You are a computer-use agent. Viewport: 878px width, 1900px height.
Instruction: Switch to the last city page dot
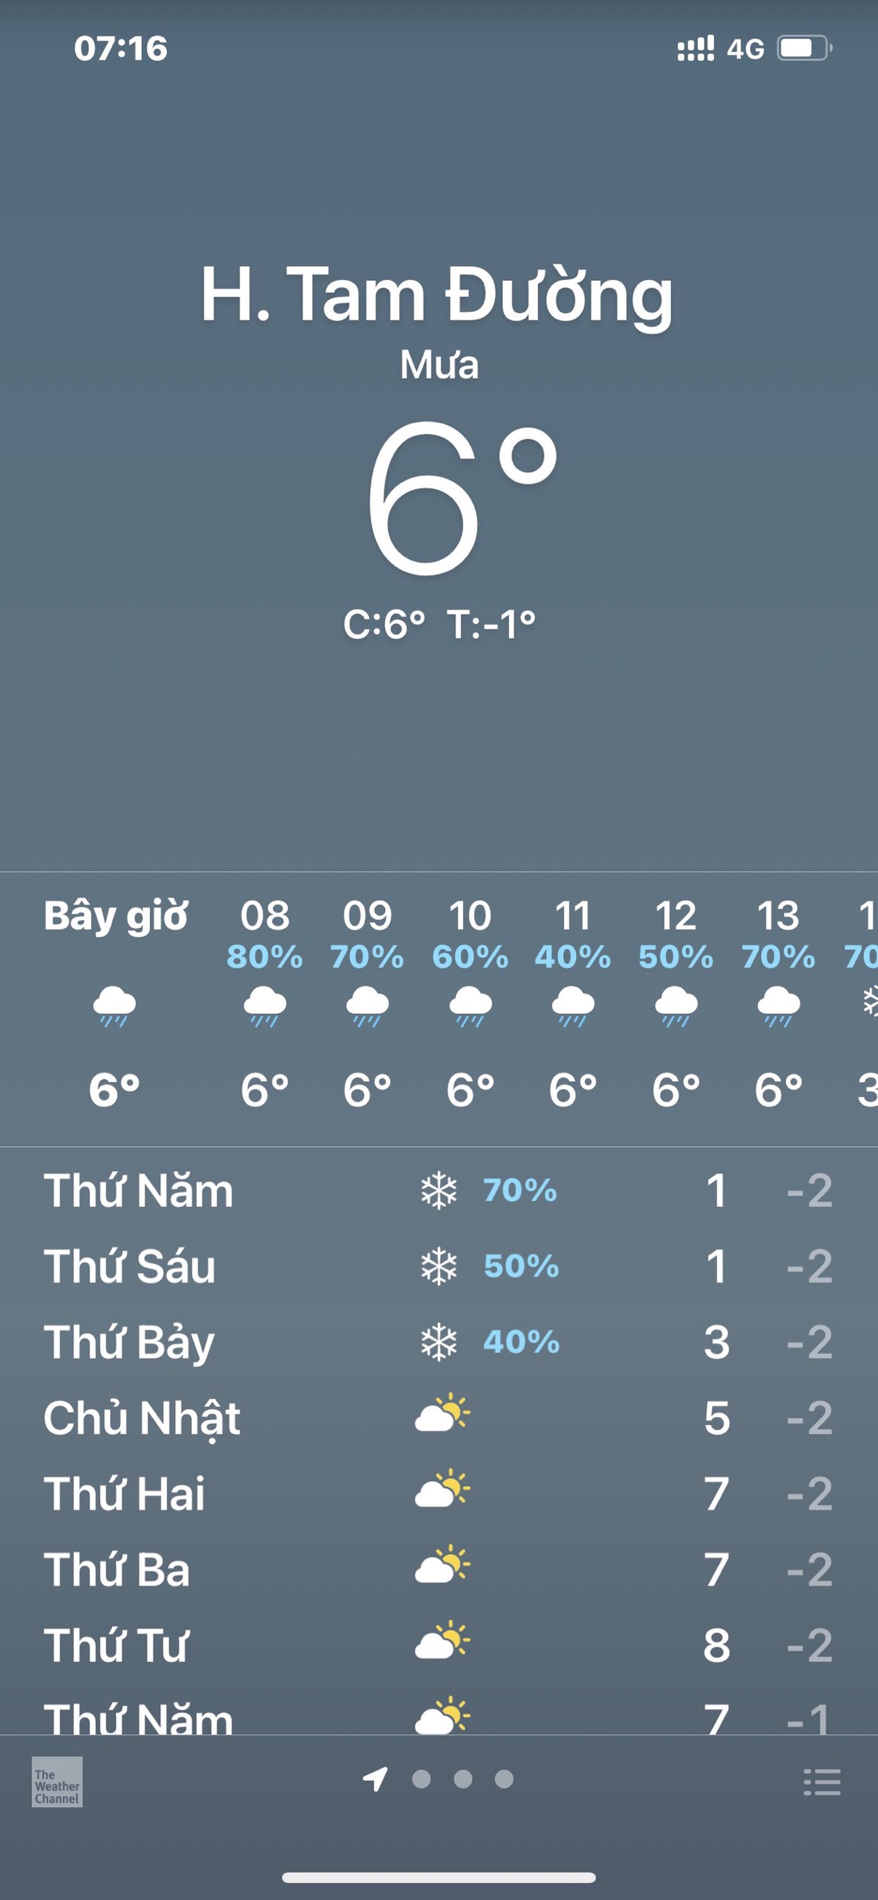point(504,1779)
